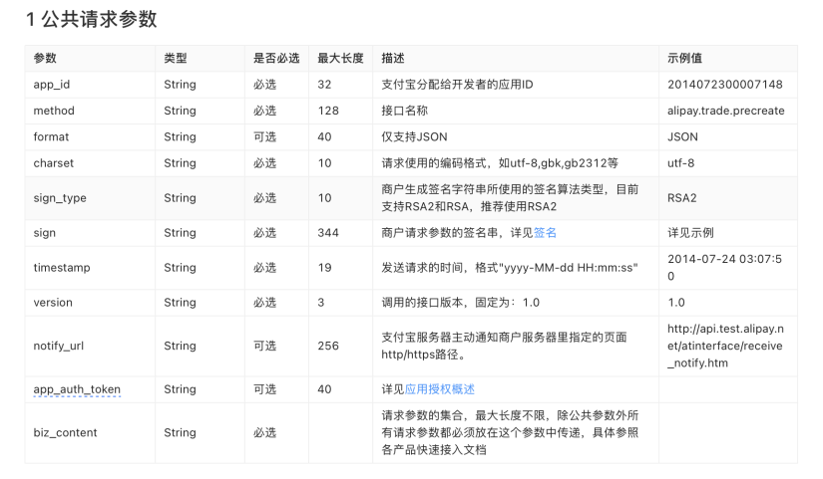Image resolution: width=823 pixels, height=479 pixels.
Task: Click max length 128 for method
Action: click(328, 111)
